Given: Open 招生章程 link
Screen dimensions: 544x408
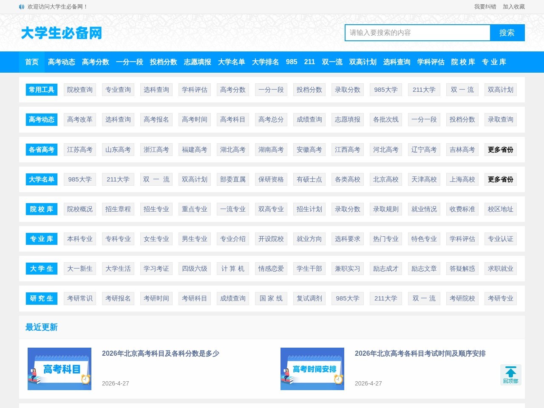Looking at the screenshot, I should [118, 209].
